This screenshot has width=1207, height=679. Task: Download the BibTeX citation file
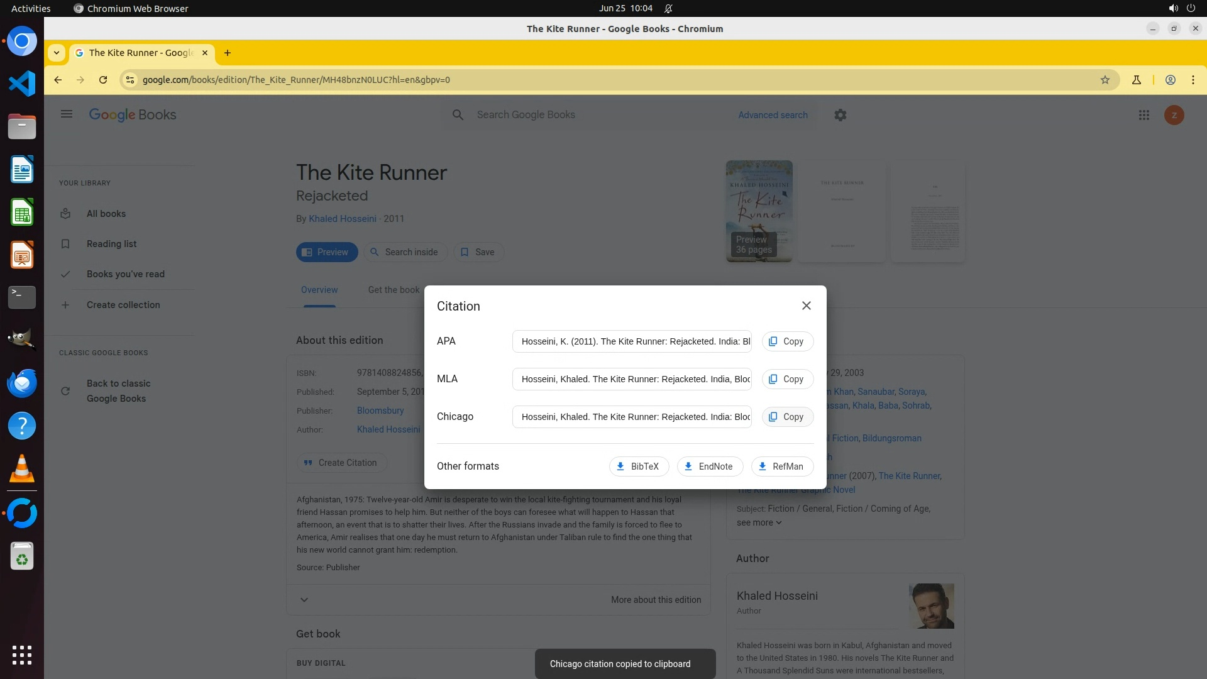tap(638, 466)
